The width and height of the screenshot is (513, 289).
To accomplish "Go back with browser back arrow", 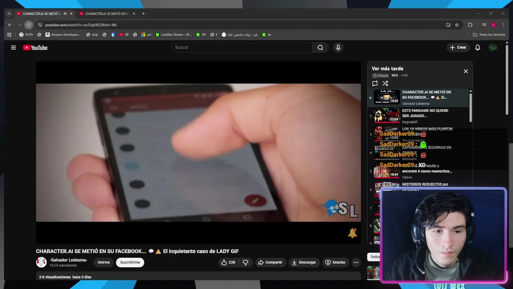I will pyautogui.click(x=10, y=25).
